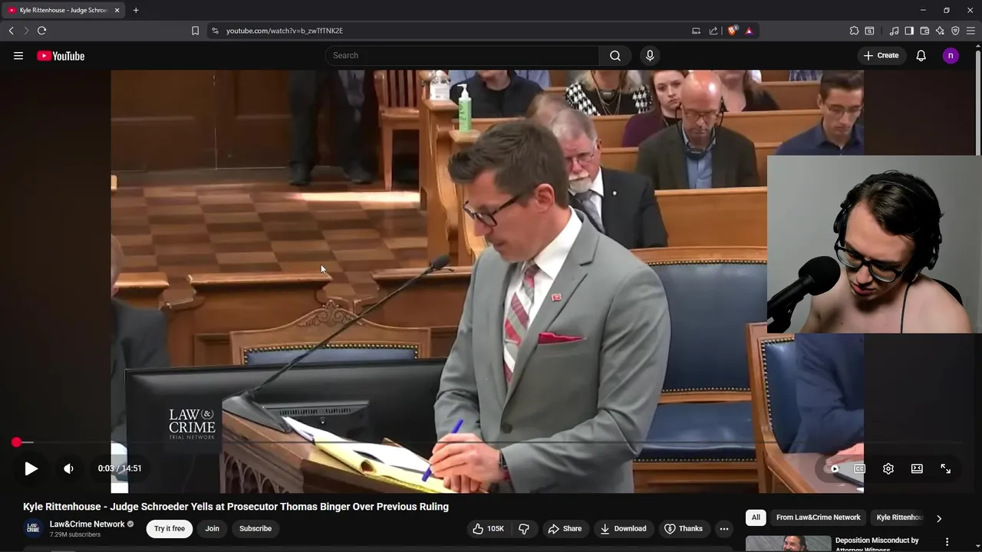Select the Kyle Rittenhouse chip
Image resolution: width=982 pixels, height=552 pixels.
(x=899, y=517)
